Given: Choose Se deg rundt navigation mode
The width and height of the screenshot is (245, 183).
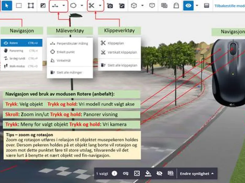Looking at the screenshot, I should (x=21, y=59).
